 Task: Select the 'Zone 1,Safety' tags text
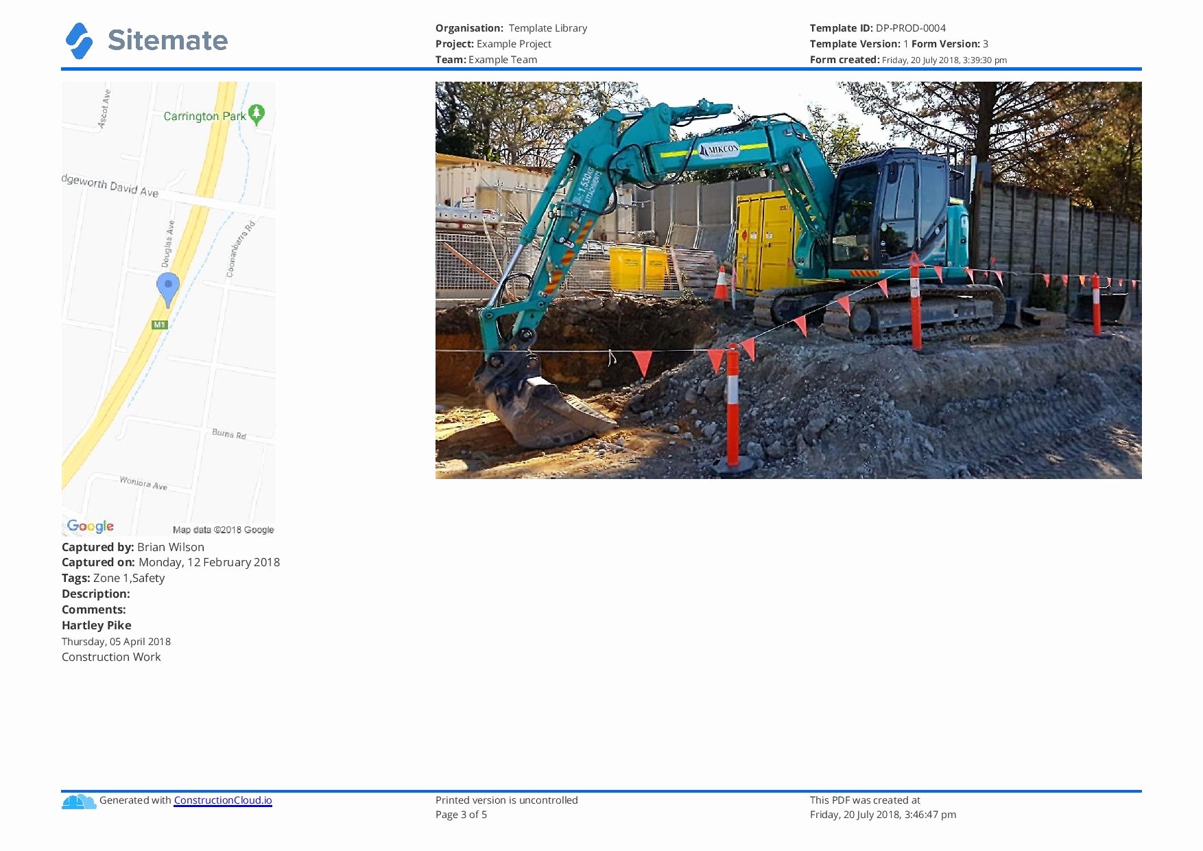[129, 578]
